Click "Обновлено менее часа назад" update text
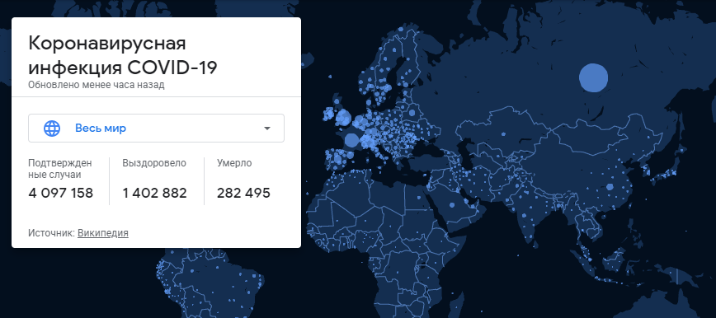This screenshot has width=716, height=318. point(96,85)
